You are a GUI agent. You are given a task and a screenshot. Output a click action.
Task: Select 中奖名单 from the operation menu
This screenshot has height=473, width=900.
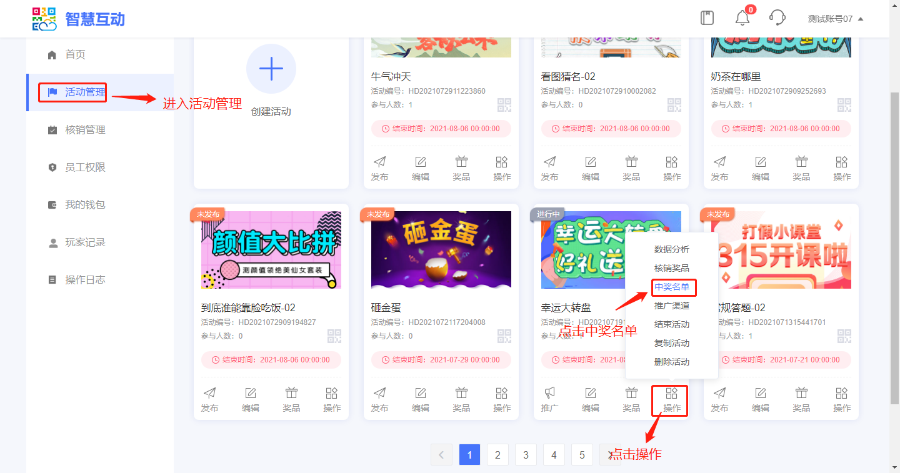point(672,287)
